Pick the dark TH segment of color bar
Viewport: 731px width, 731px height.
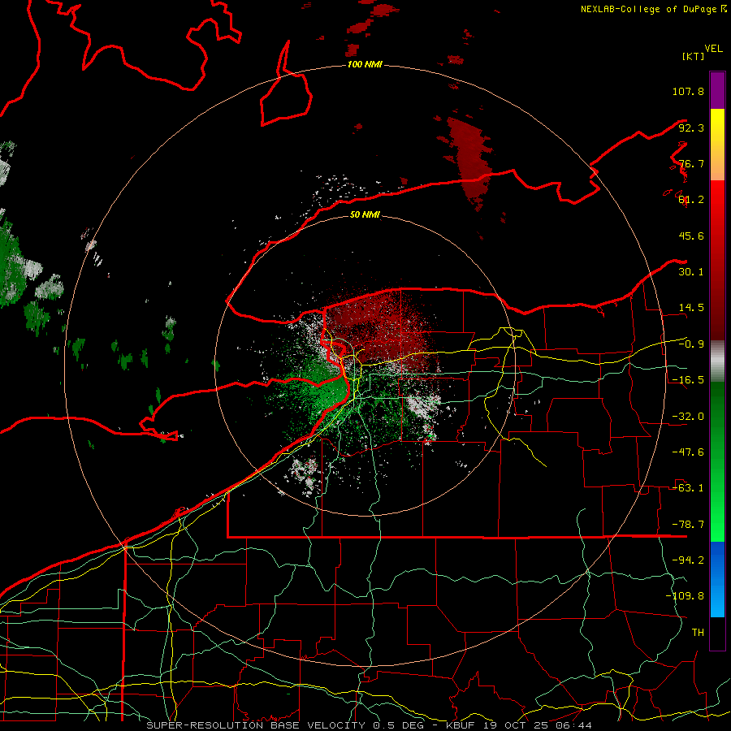[717, 633]
